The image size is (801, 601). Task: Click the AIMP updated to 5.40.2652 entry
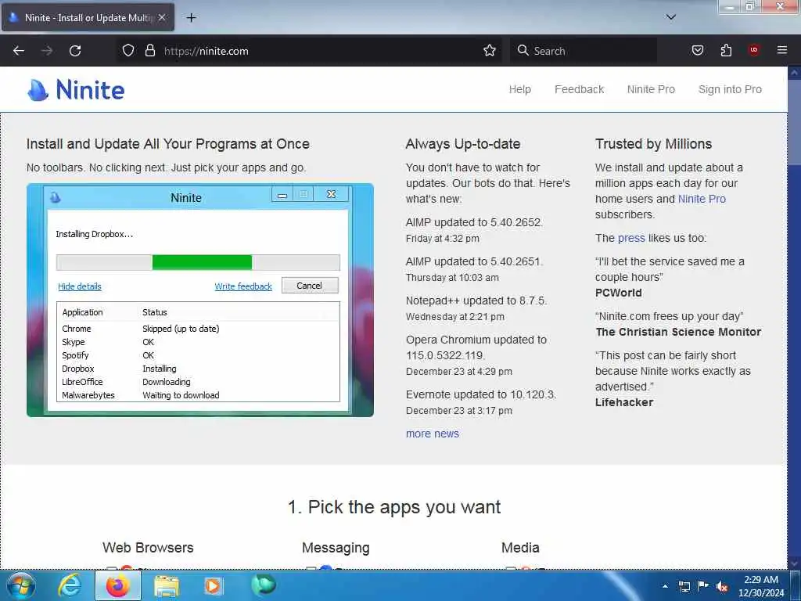474,222
